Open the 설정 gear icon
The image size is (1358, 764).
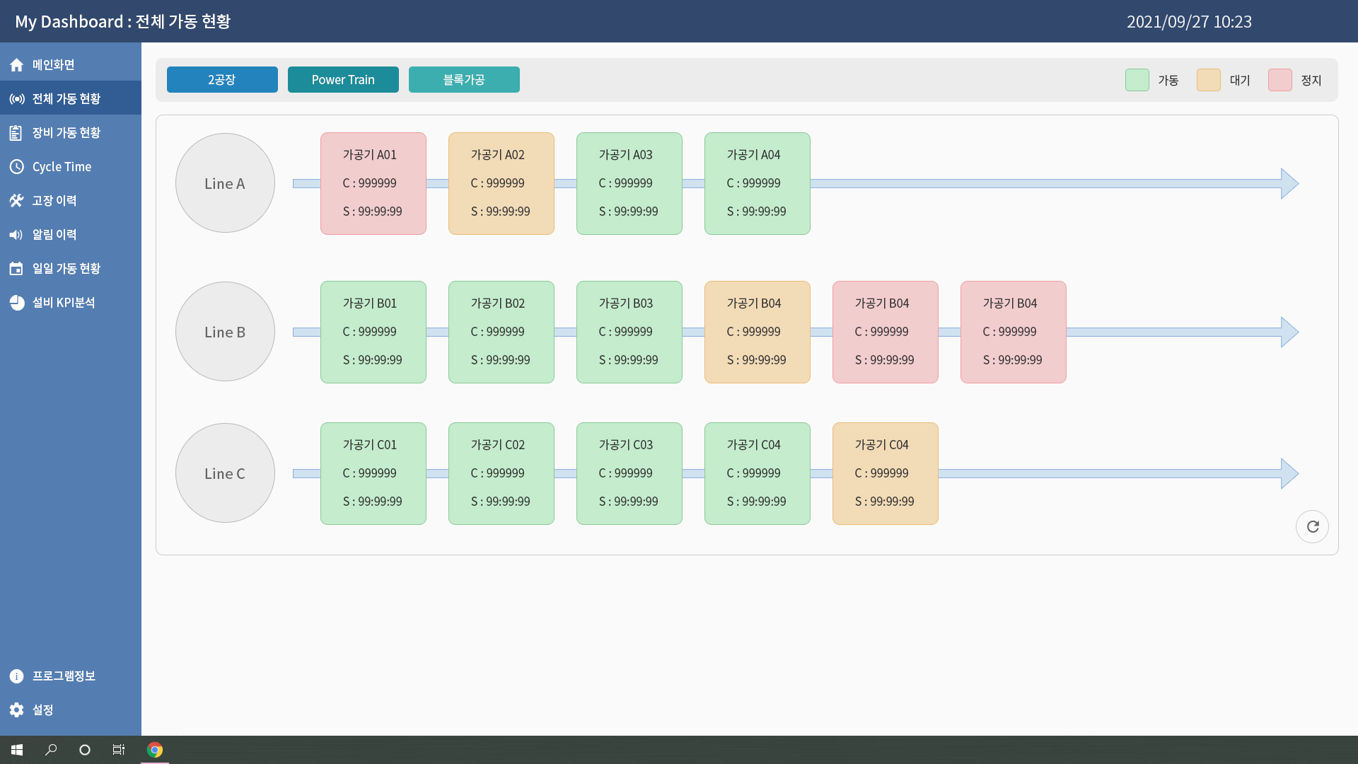click(x=17, y=710)
